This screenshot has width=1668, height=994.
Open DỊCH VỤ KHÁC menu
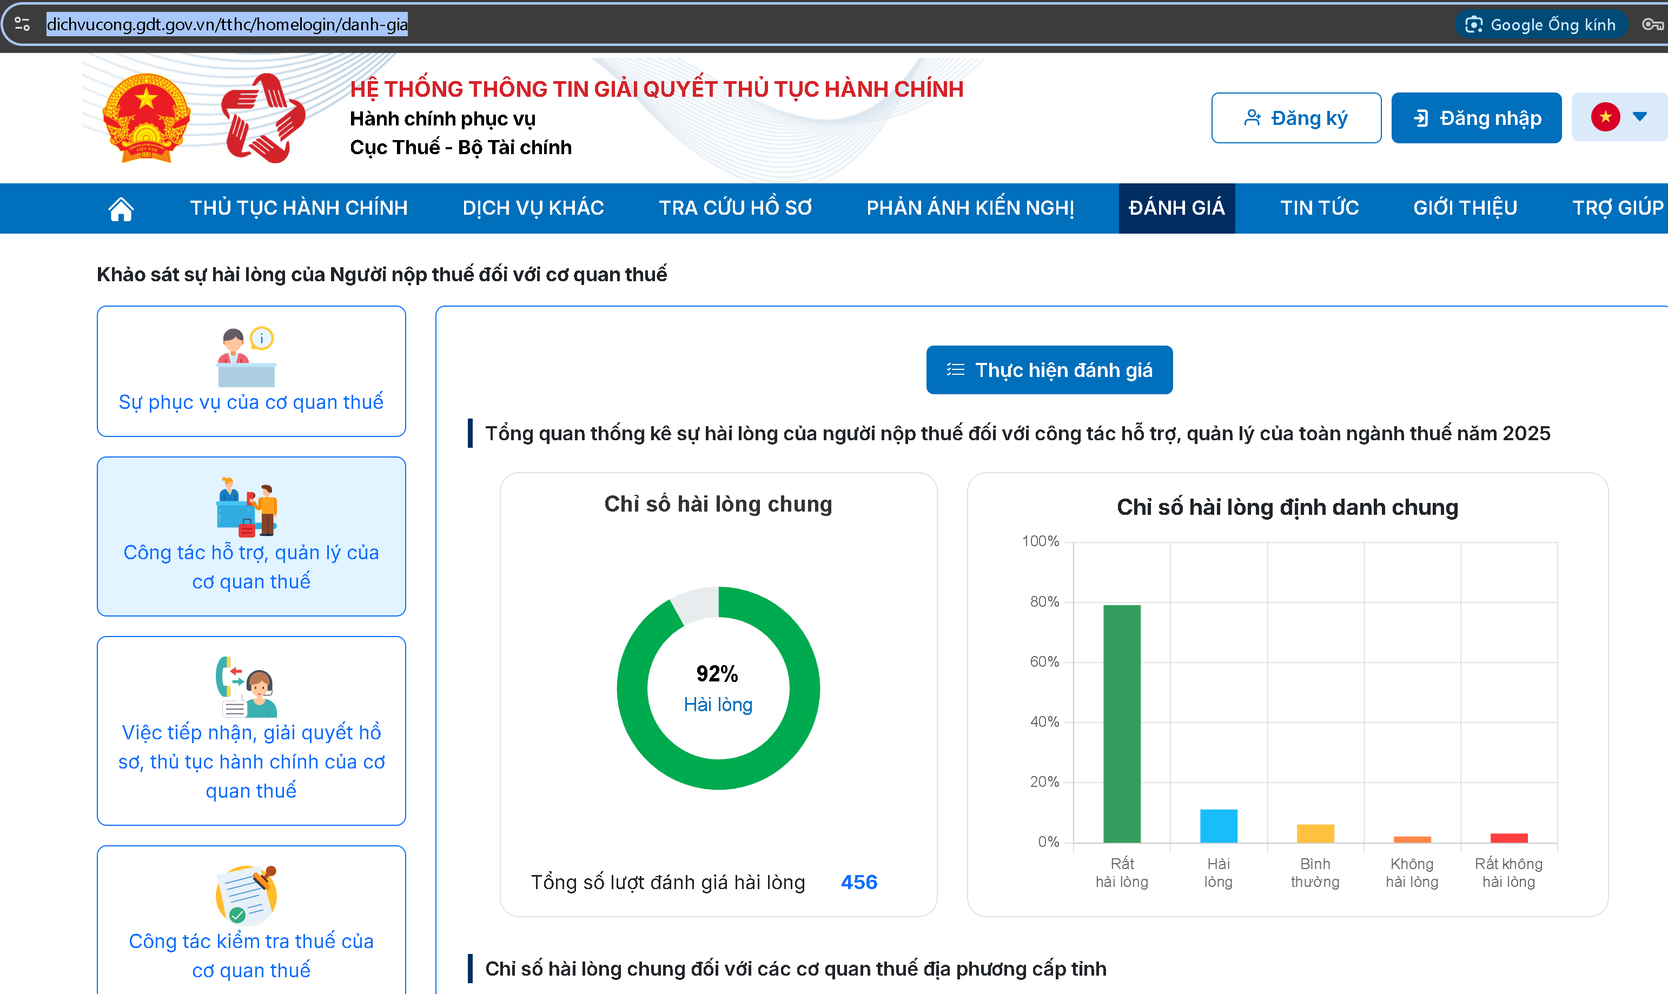(x=533, y=208)
